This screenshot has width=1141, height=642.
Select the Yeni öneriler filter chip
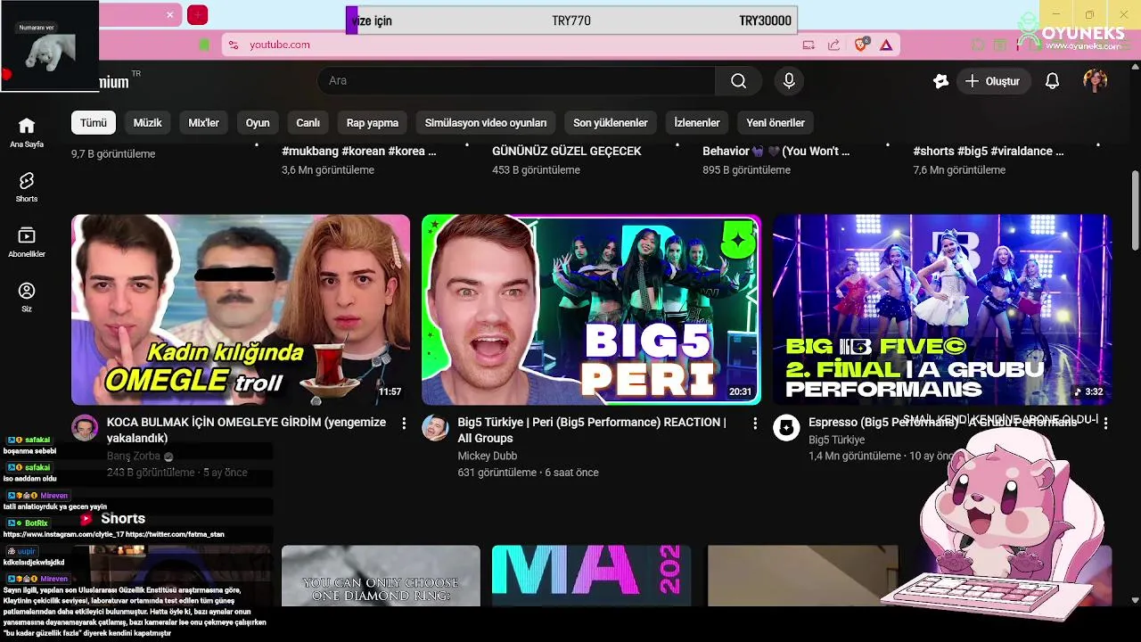776,123
